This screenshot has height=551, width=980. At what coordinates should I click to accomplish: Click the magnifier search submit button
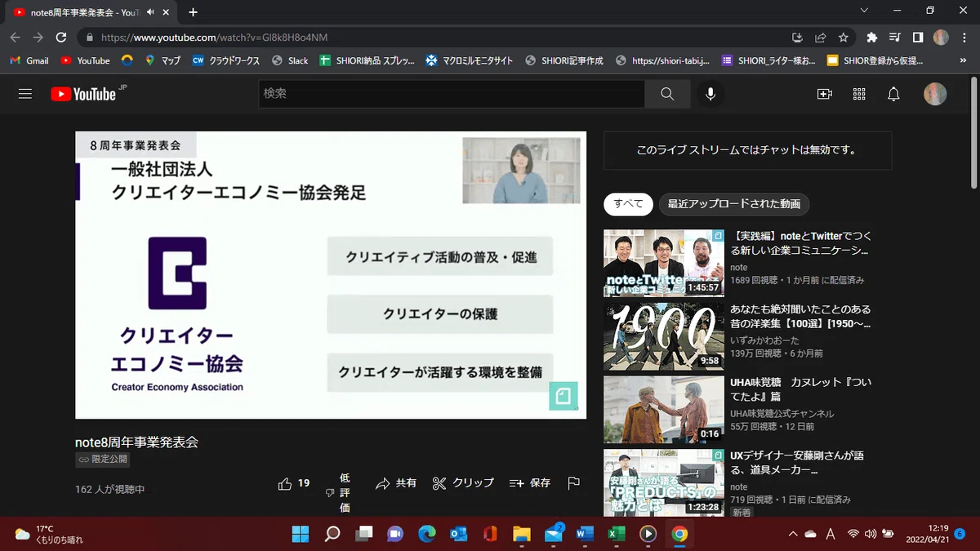click(667, 94)
